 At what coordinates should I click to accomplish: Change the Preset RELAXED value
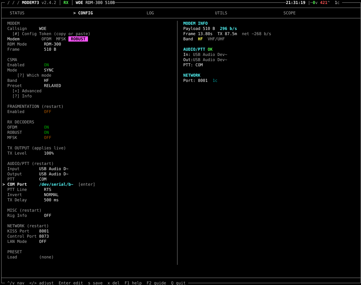[x=53, y=86]
